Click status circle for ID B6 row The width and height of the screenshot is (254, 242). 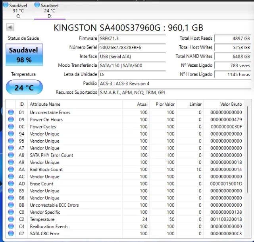pos(11,198)
